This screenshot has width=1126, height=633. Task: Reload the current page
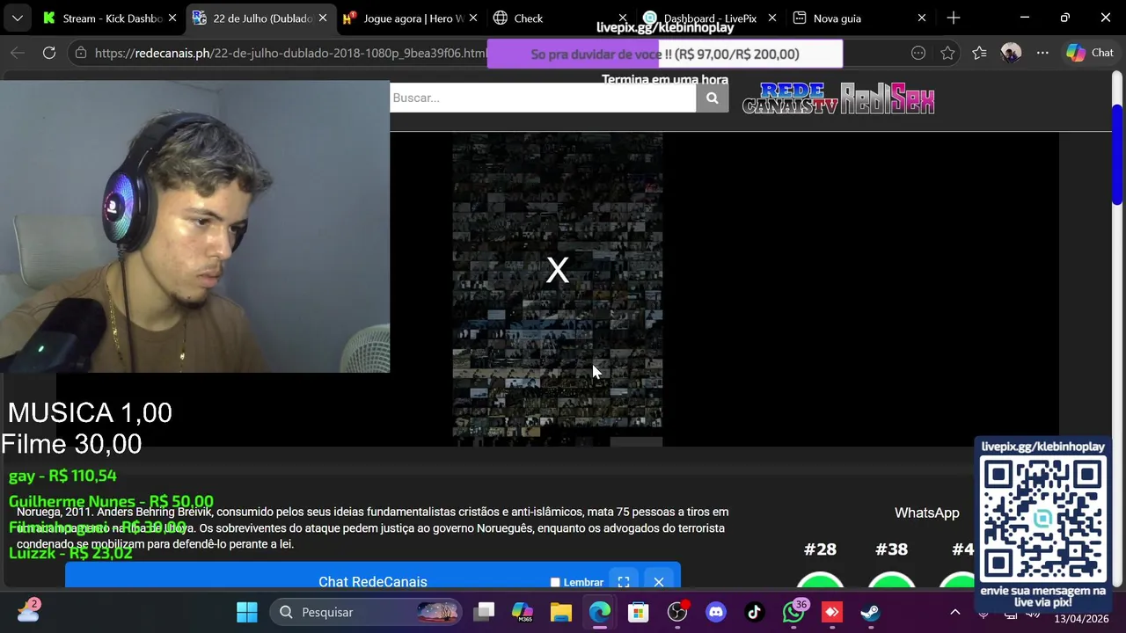[49, 53]
